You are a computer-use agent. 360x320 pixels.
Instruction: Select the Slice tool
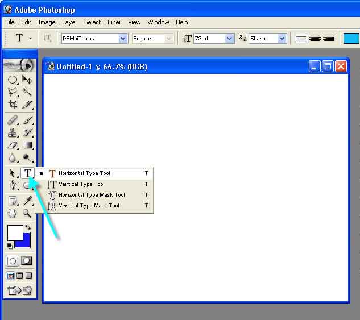(27, 105)
